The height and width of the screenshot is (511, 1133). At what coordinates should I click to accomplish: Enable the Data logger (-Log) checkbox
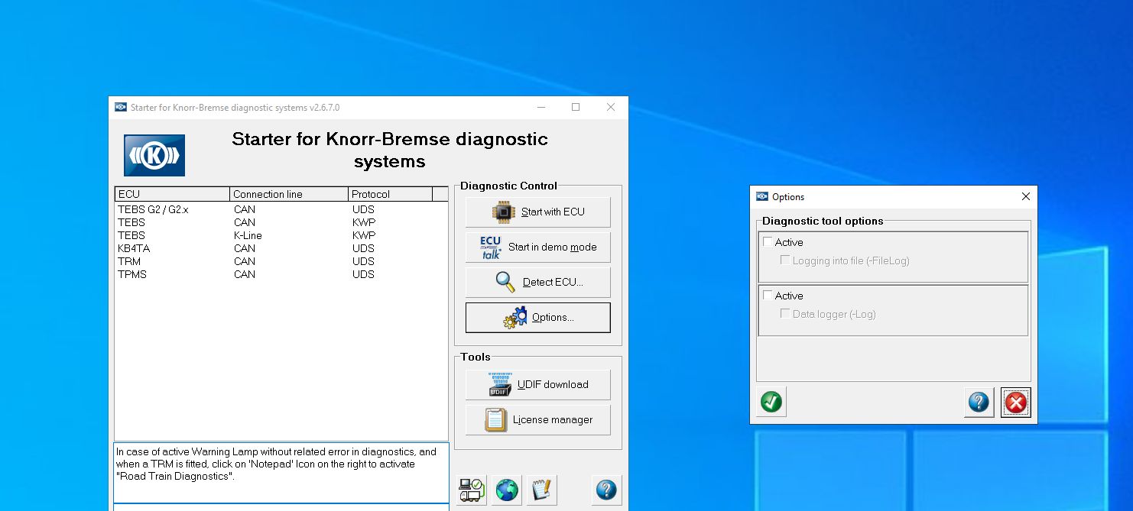pos(785,313)
